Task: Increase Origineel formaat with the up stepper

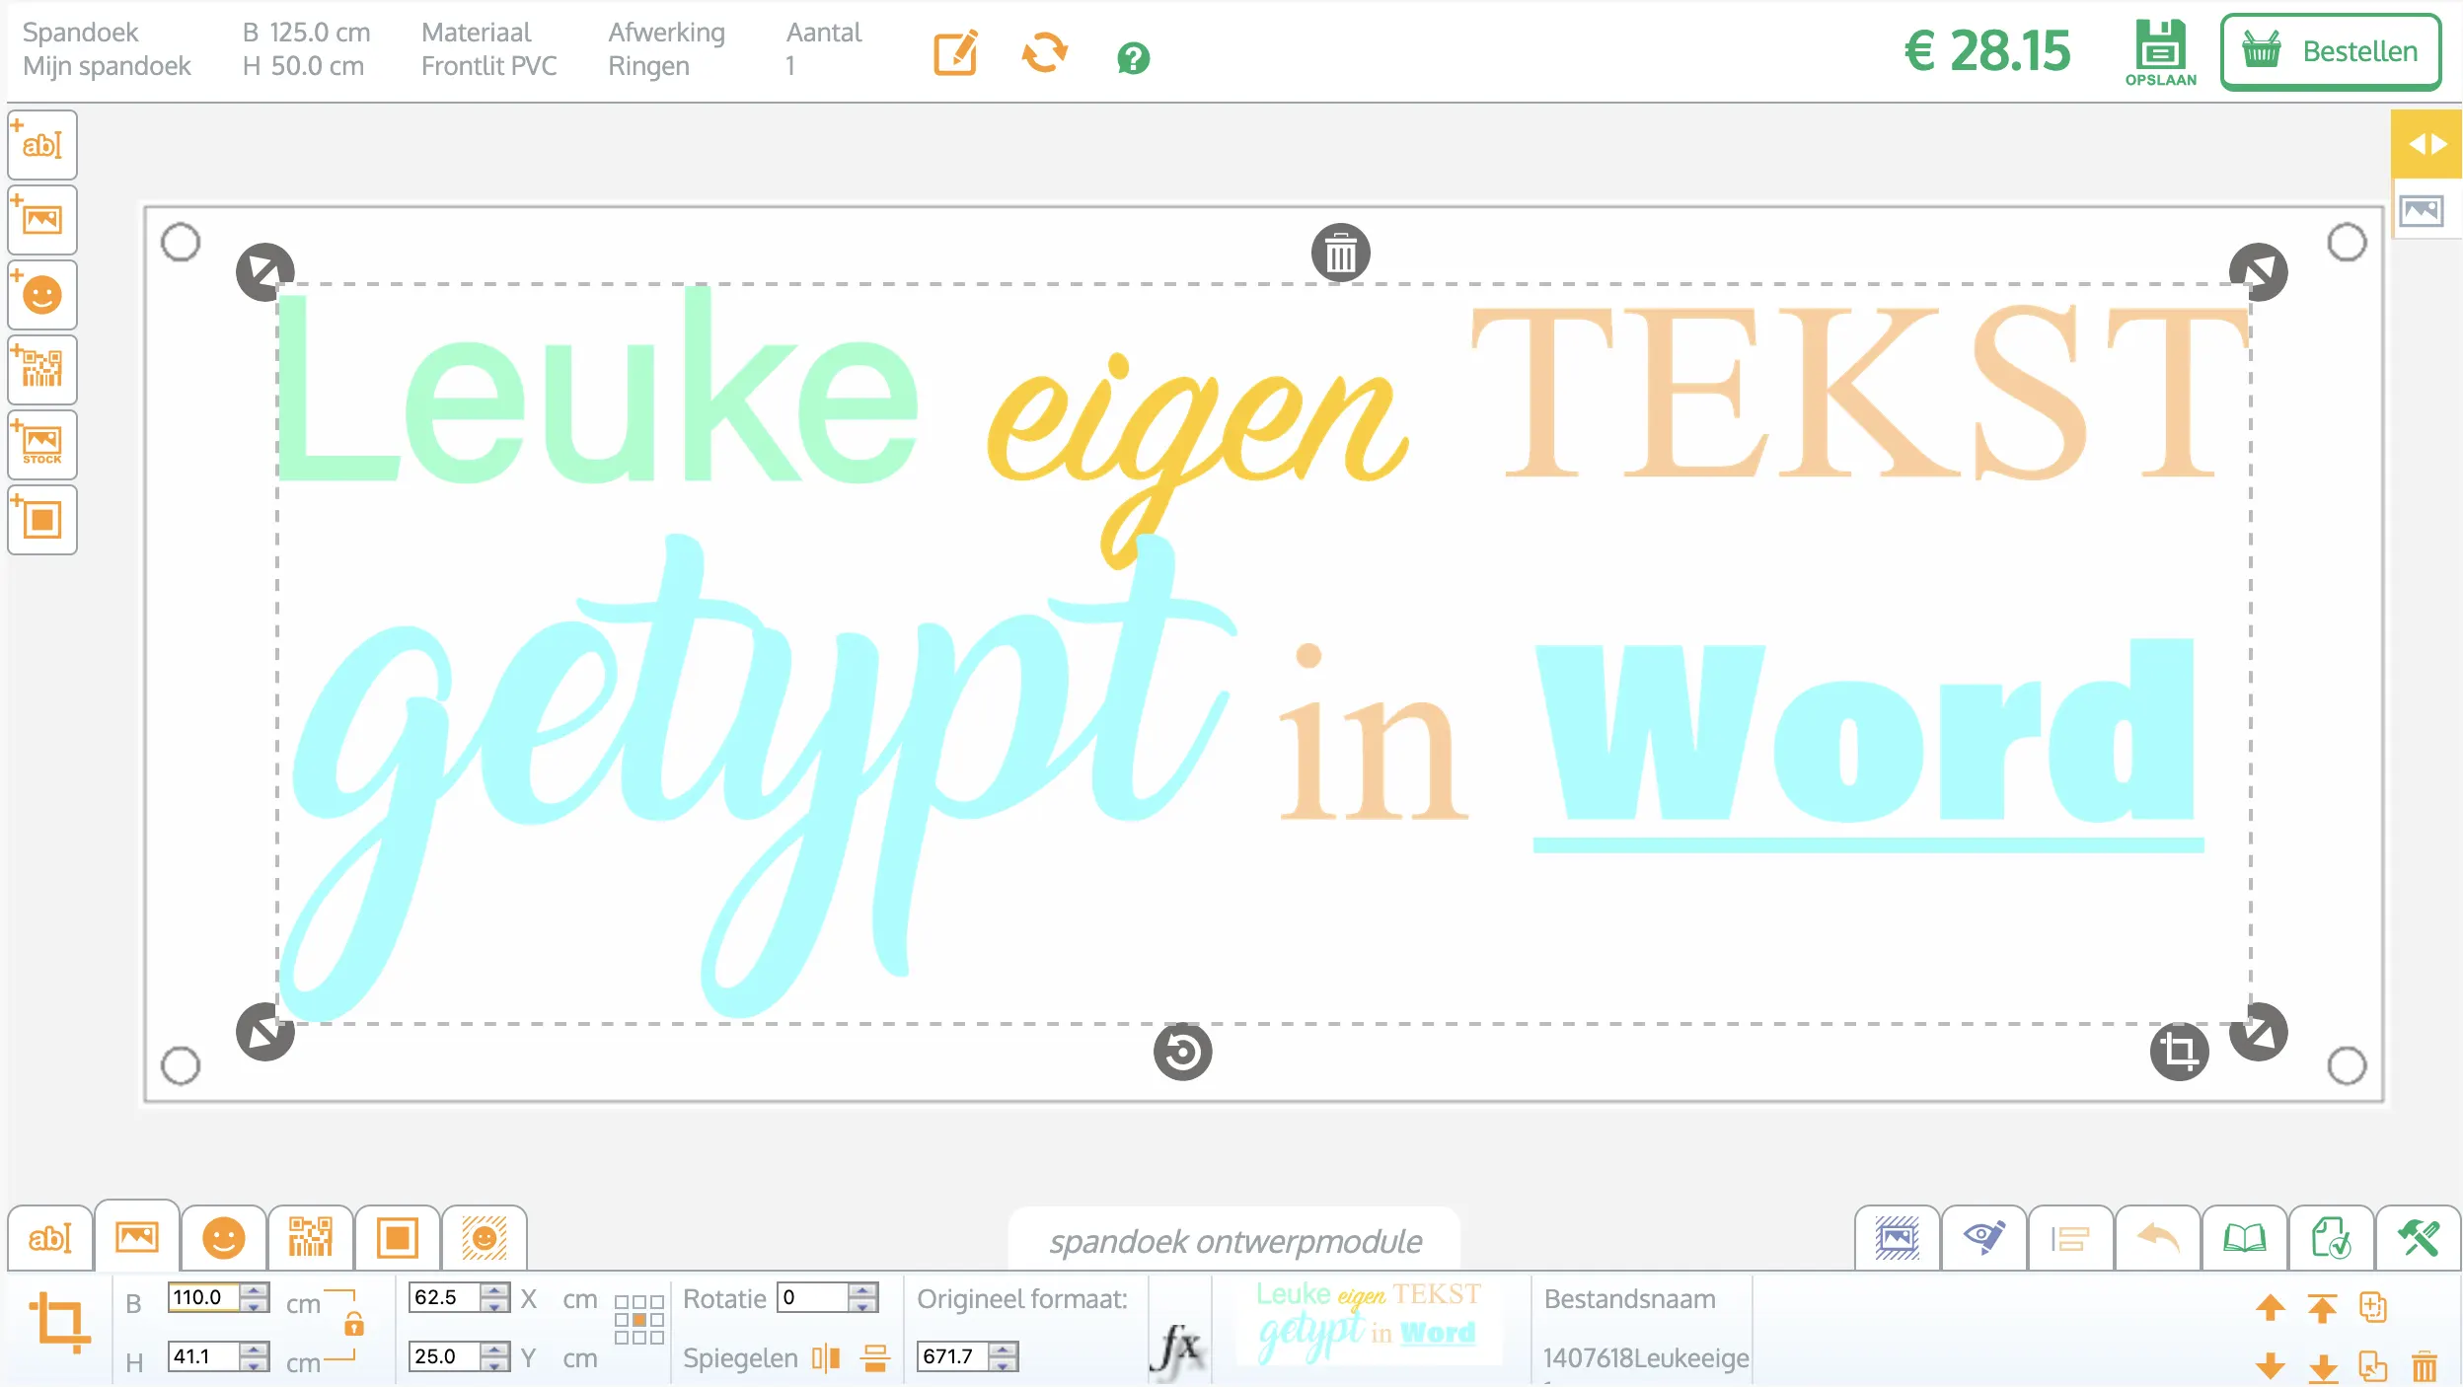Action: (1004, 1350)
